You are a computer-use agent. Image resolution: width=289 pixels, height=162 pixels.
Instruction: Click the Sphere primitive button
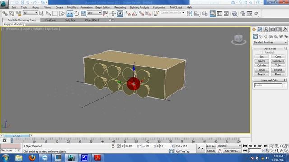pyautogui.click(x=261, y=61)
